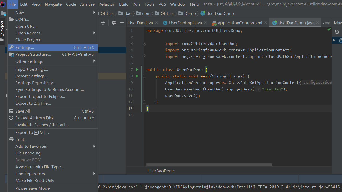Click the editor horizontal scrollbar
This screenshot has height=192, width=342.
[209, 165]
